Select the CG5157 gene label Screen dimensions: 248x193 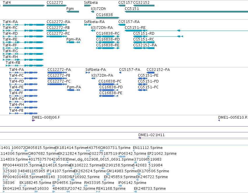tap(125, 3)
